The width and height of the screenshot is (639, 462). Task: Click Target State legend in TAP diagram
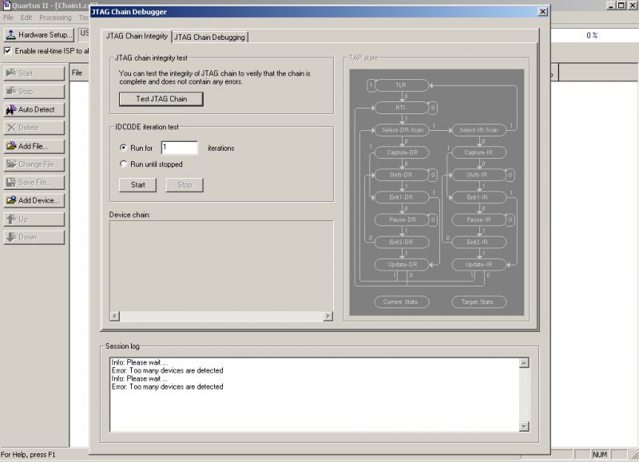coord(478,302)
